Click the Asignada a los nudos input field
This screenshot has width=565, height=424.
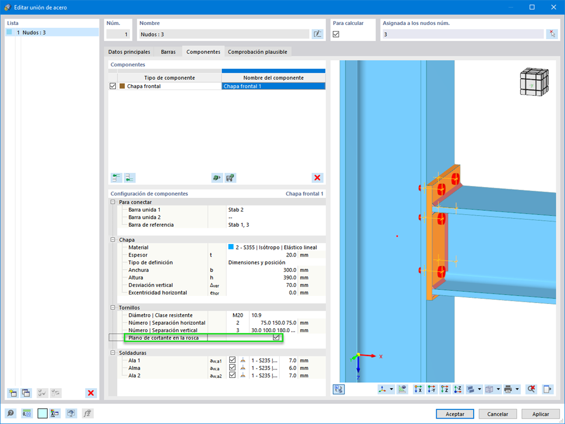pos(463,34)
